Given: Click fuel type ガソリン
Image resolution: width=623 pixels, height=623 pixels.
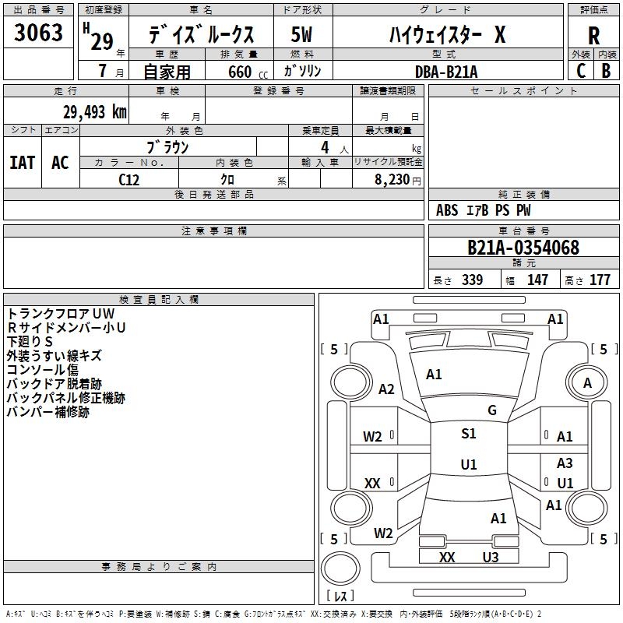Looking at the screenshot, I should point(302,71).
